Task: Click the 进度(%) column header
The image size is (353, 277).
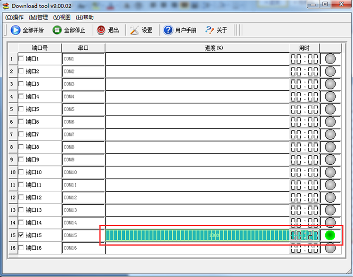Action: [x=197, y=48]
